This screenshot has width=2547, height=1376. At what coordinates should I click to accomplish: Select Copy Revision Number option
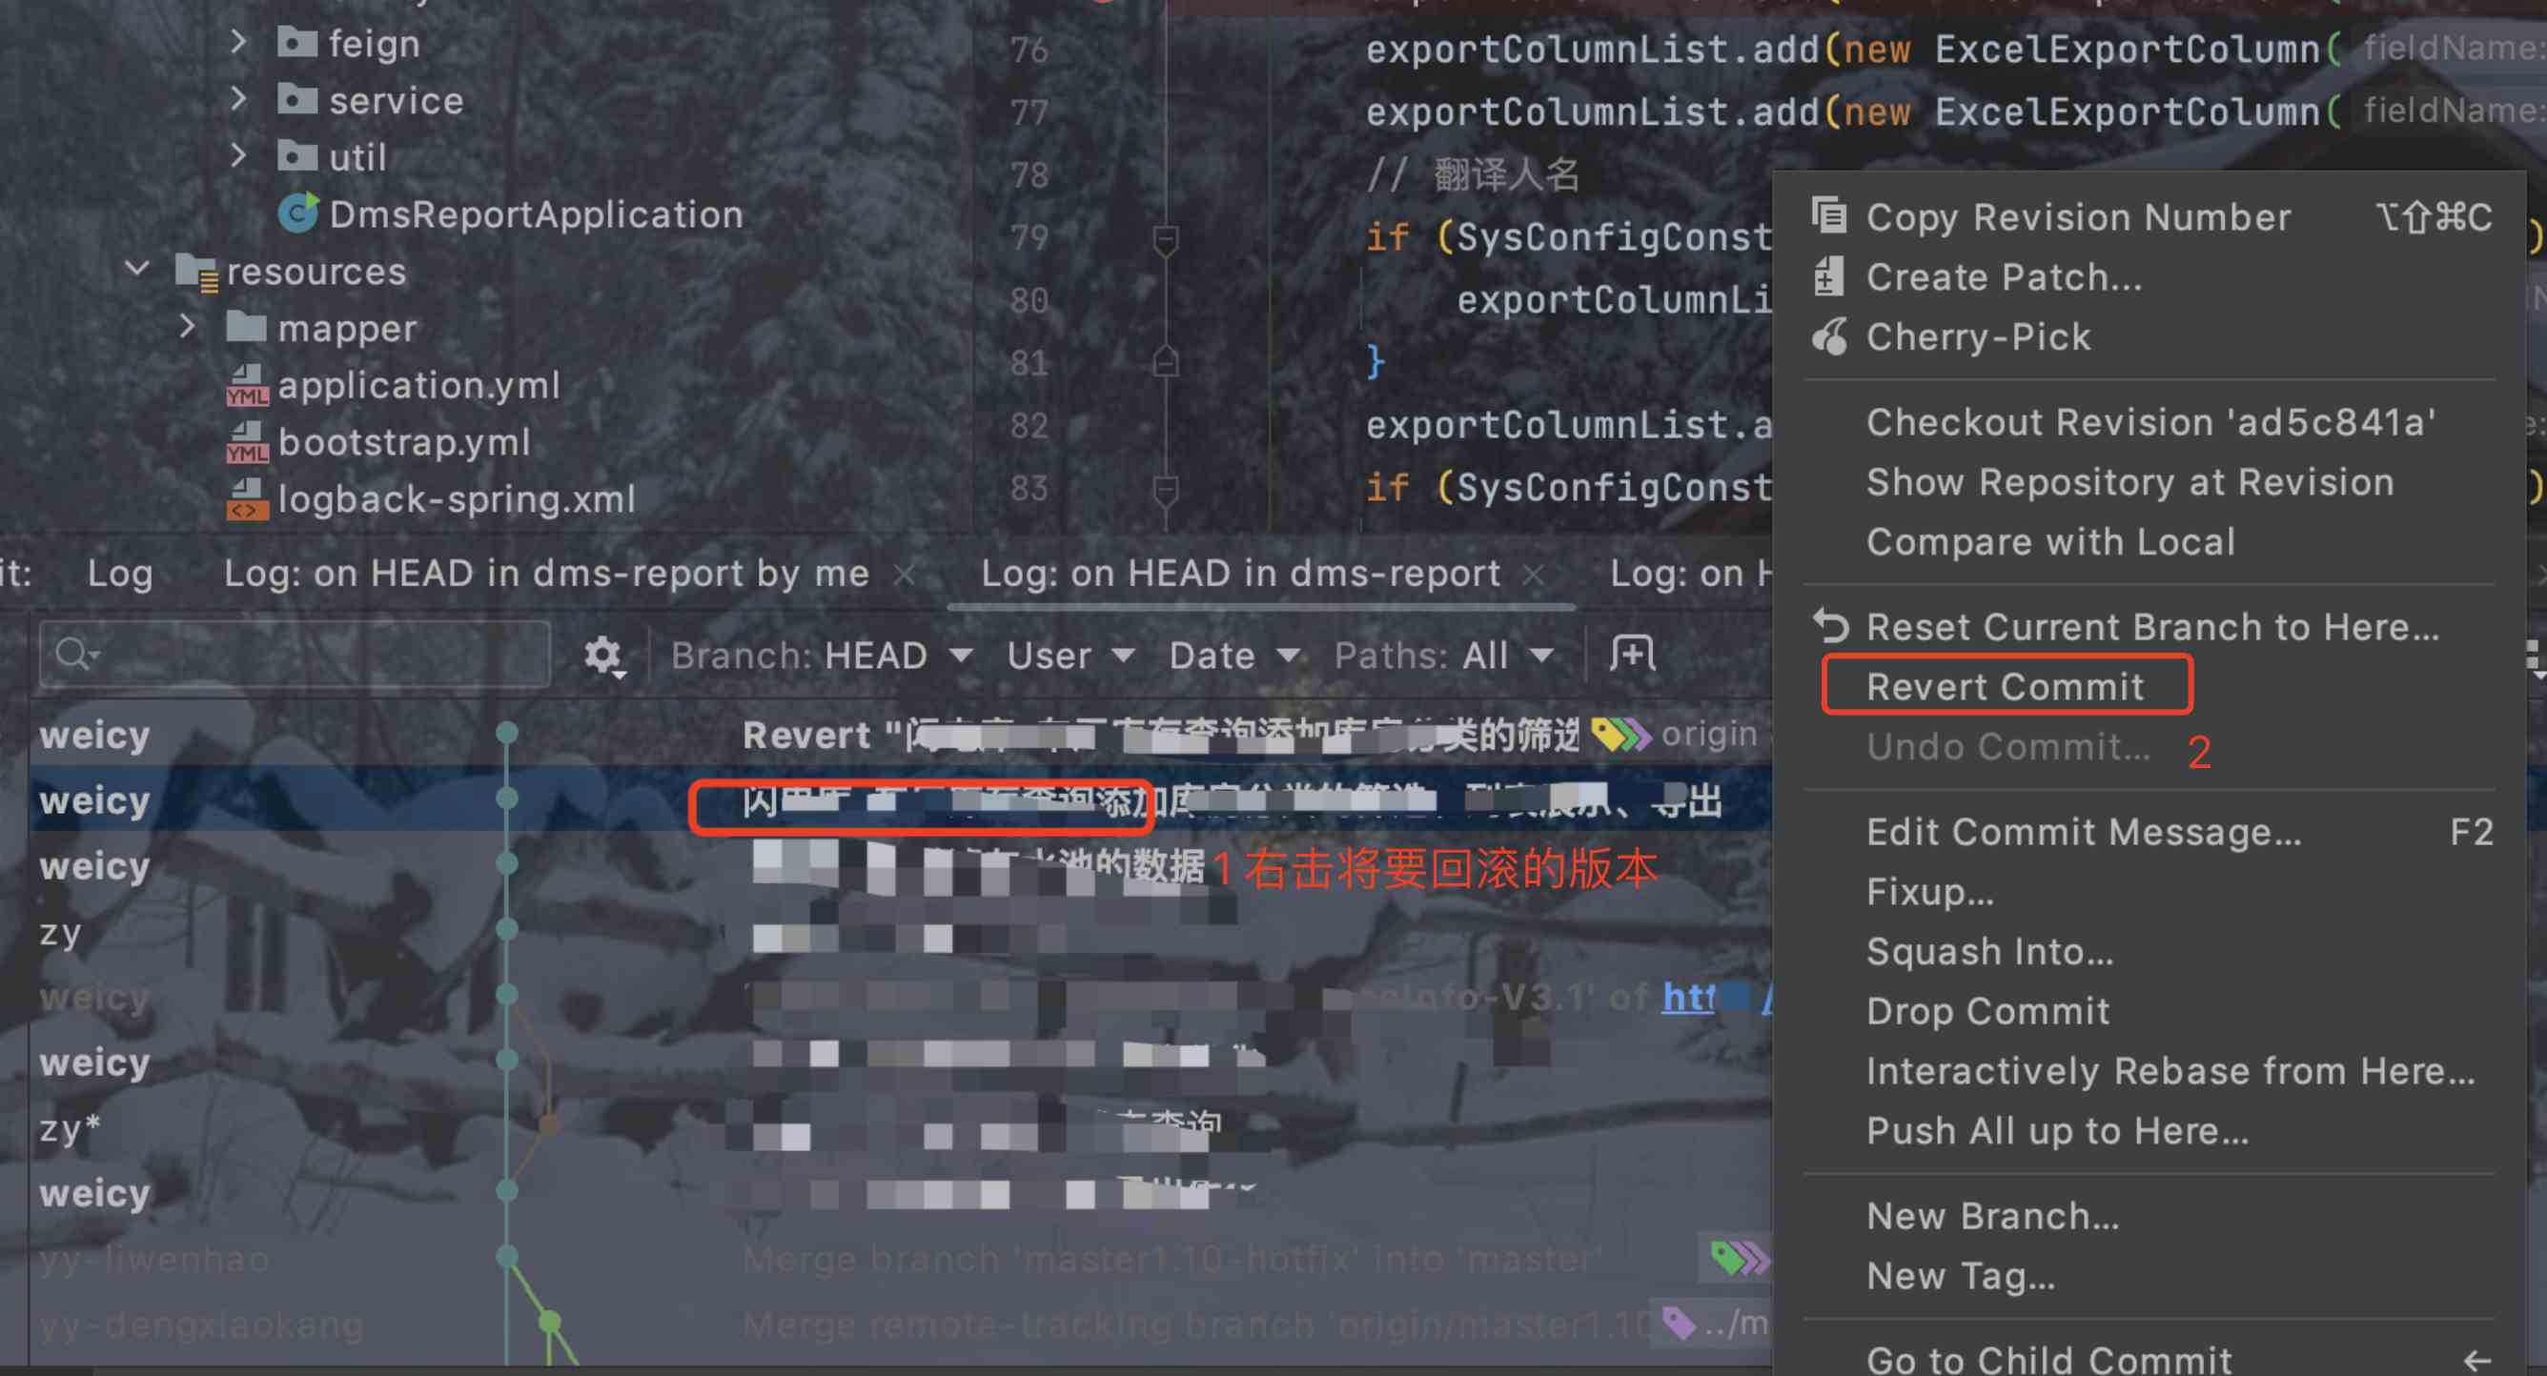click(x=2076, y=215)
